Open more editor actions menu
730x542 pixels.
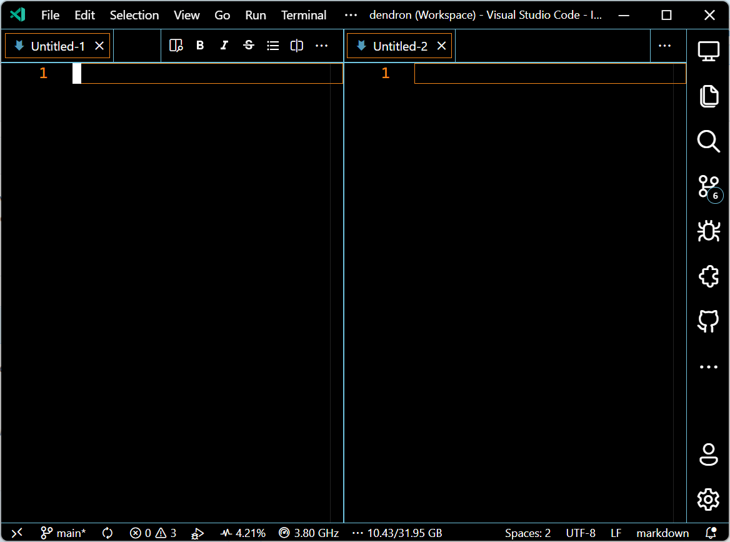(x=321, y=45)
